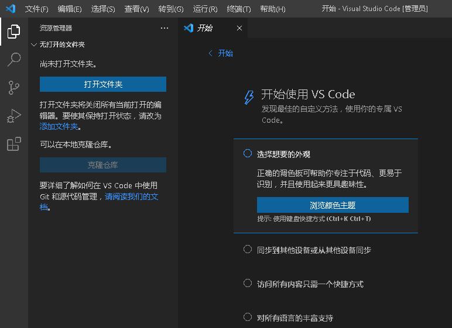Click the VS Code icon on 开始 tab
The width and height of the screenshot is (452, 328).
[189, 28]
